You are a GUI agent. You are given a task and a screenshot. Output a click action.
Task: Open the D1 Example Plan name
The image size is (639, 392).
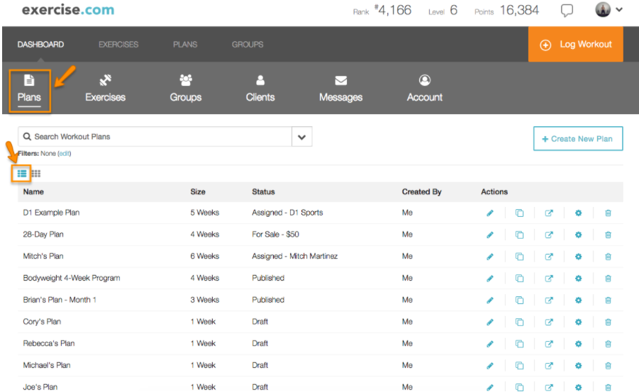(x=51, y=212)
